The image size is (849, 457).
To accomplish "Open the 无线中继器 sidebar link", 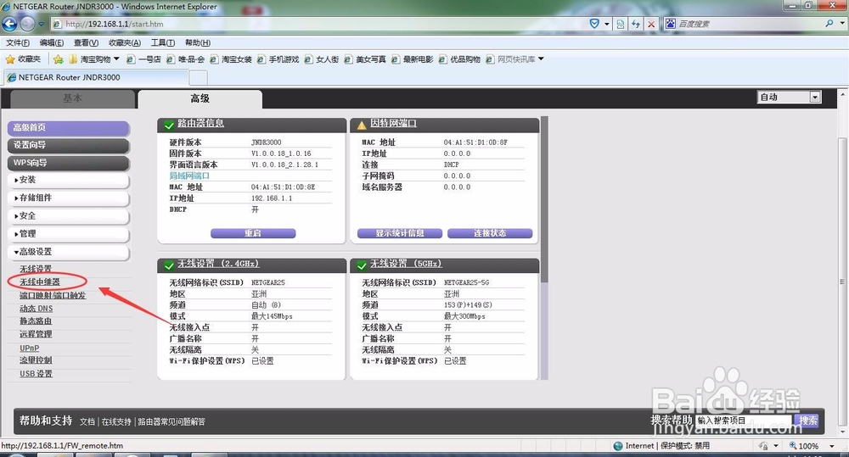I will 40,281.
